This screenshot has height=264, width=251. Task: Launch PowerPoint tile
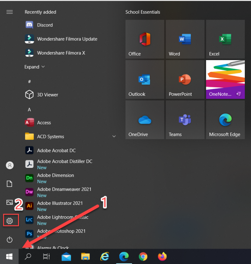coord(185,79)
